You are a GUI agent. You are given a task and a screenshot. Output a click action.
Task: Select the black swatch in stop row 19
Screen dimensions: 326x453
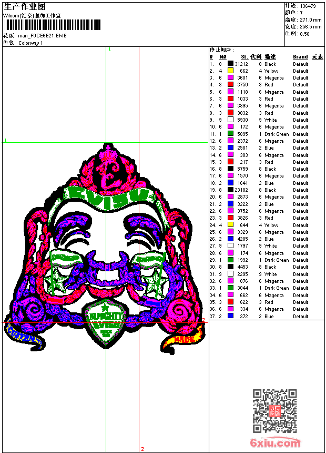pos(230,190)
